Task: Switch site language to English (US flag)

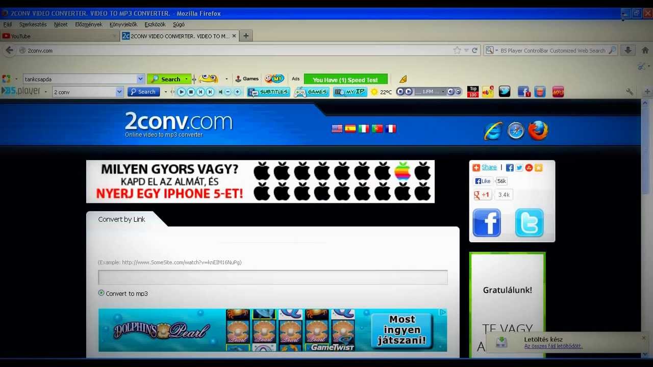Action: click(337, 129)
